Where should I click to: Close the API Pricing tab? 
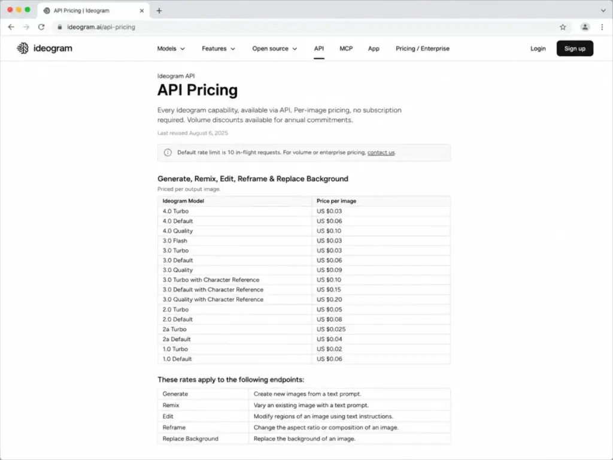point(141,11)
